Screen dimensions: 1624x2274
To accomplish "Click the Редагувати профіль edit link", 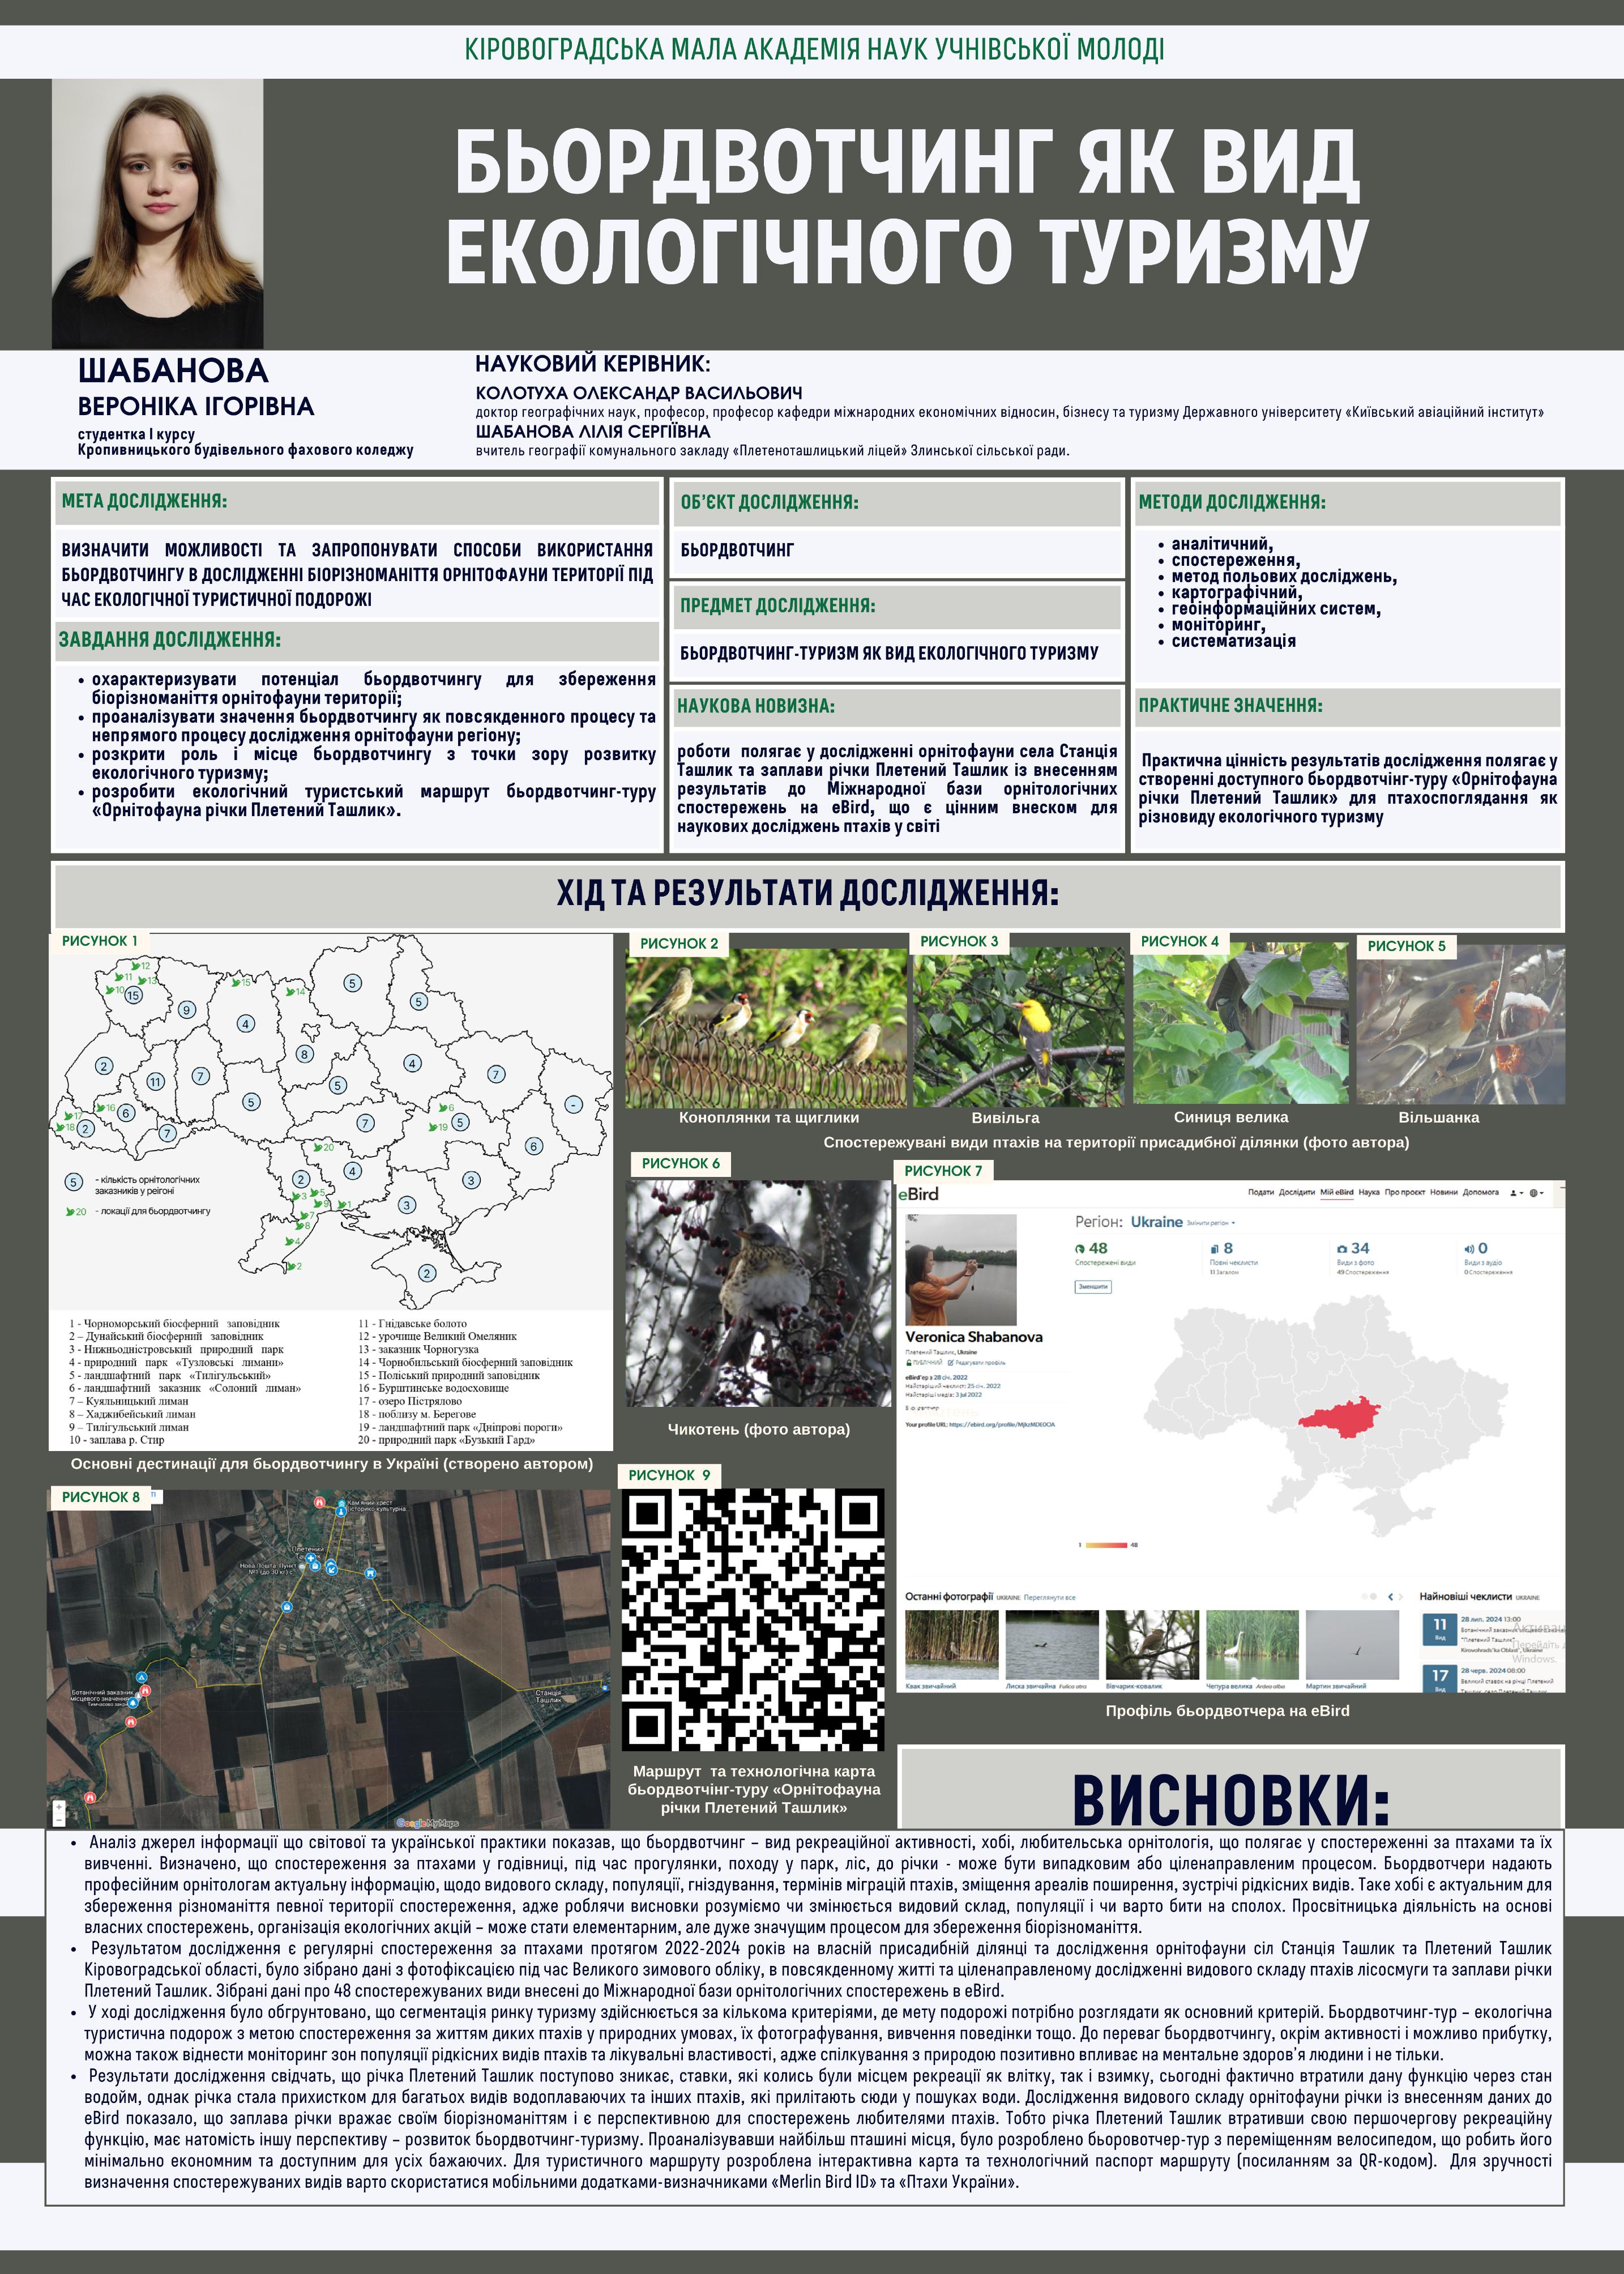I will pyautogui.click(x=977, y=1363).
